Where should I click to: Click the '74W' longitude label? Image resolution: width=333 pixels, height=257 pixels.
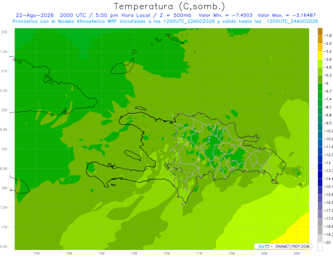102,253
